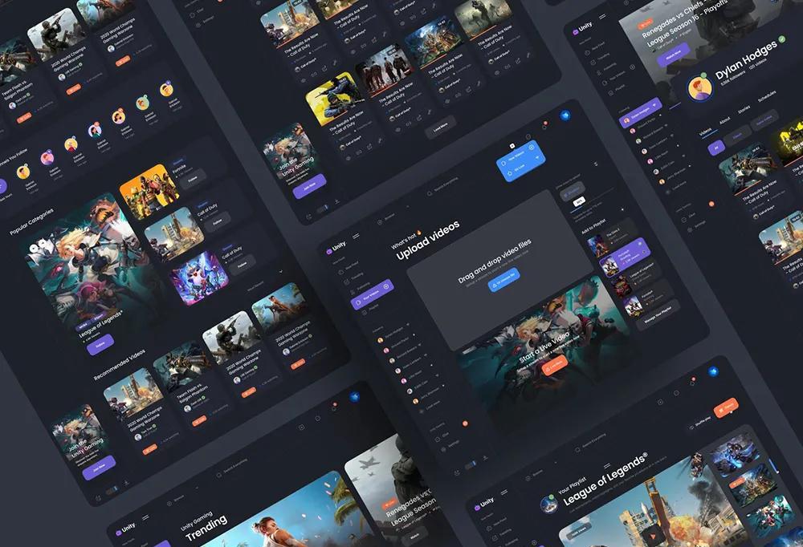This screenshot has height=547, width=803.
Task: Select highlighted purple playlist row in Add to Playlist
Action: point(626,257)
